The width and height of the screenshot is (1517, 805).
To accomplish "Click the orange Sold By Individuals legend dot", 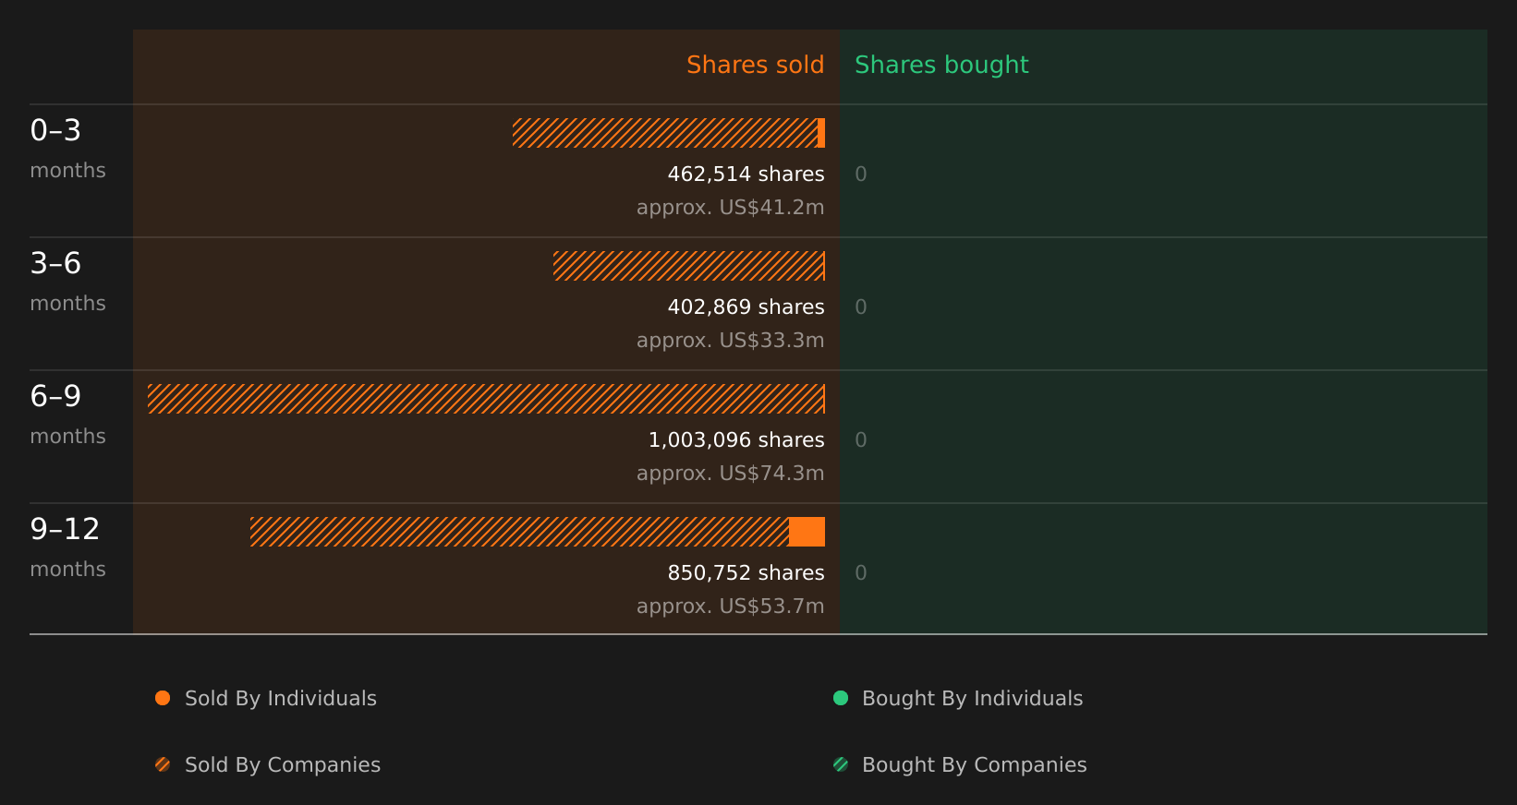I will pos(163,698).
